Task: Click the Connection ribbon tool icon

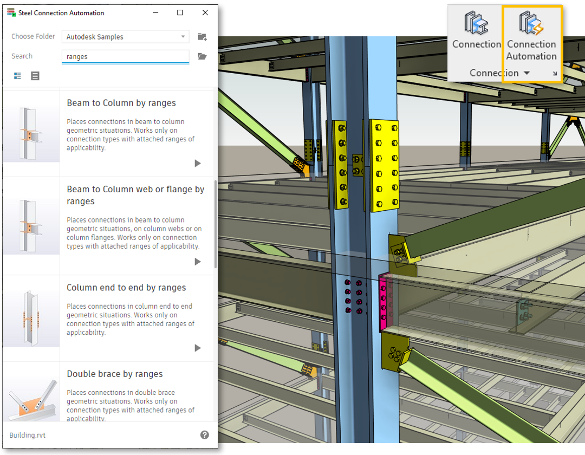Action: pyautogui.click(x=476, y=23)
